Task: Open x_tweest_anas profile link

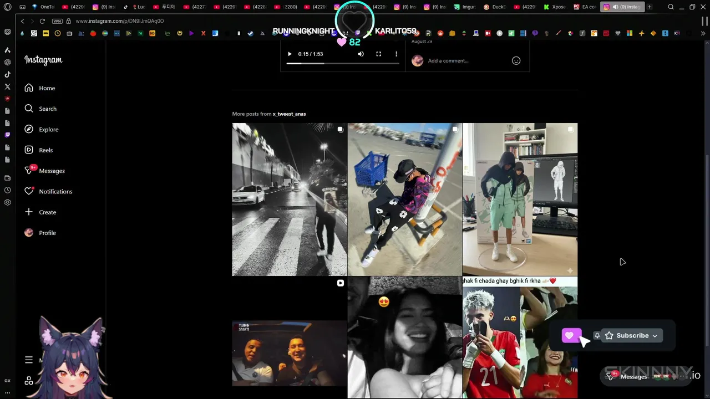Action: tap(289, 114)
